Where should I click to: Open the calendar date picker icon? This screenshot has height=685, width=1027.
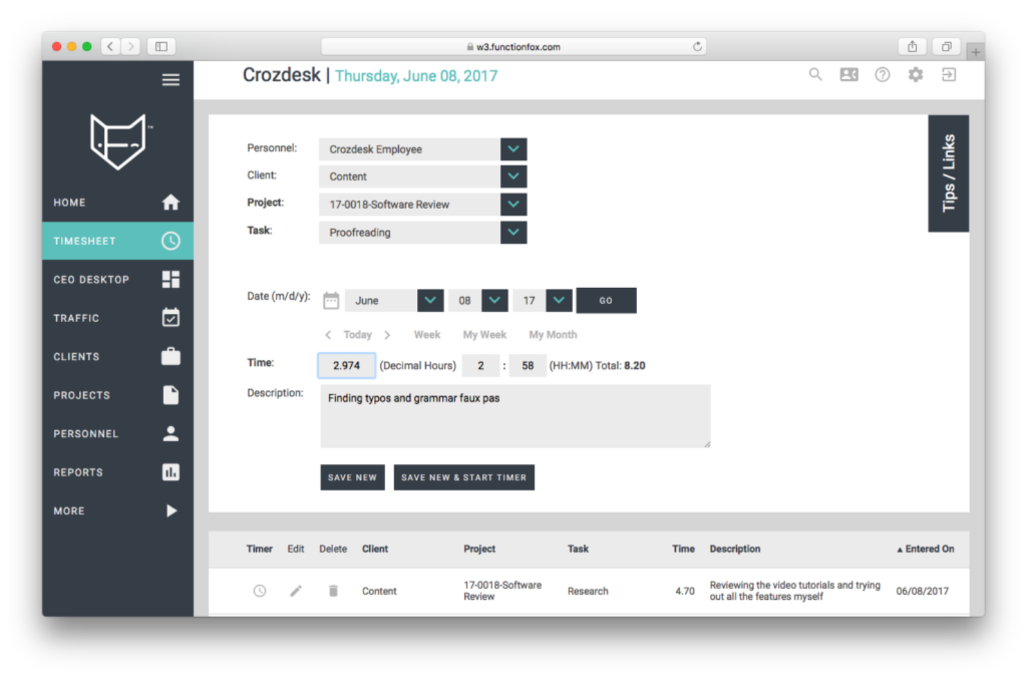coord(331,301)
